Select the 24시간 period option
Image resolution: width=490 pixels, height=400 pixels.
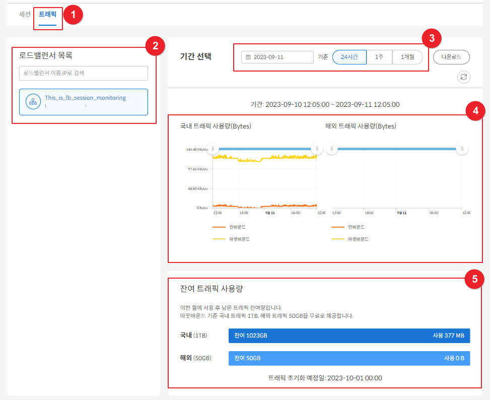(x=349, y=57)
